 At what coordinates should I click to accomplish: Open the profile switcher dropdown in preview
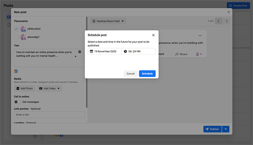(x=199, y=54)
